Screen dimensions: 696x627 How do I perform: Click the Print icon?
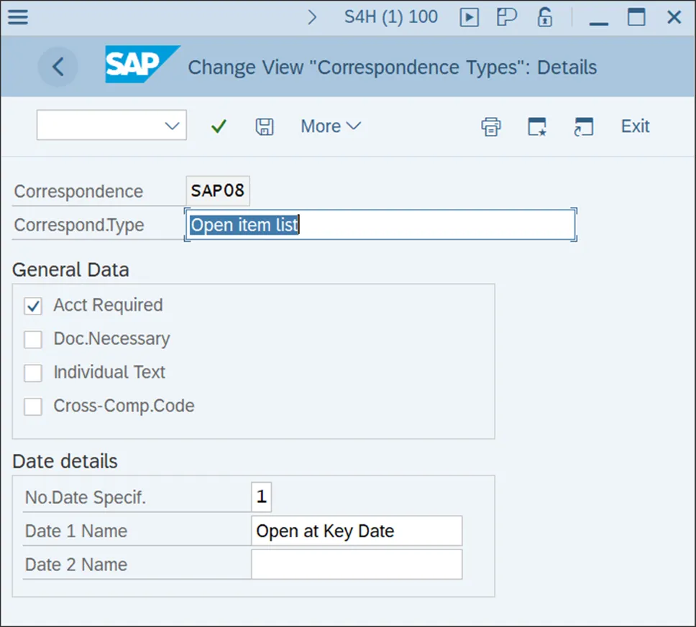[x=491, y=126]
